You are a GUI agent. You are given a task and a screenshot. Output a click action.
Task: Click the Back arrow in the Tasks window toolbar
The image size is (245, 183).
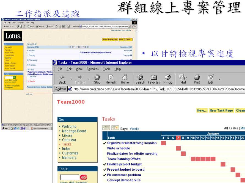62,77
